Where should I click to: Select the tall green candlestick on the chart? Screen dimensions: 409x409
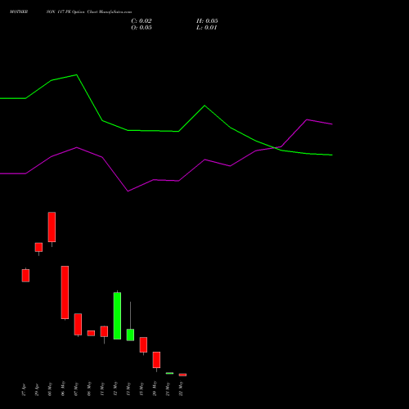117,316
